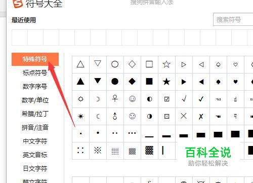
Task: Insert the hollow right-pointing triangle
Action: pyautogui.click(x=184, y=64)
